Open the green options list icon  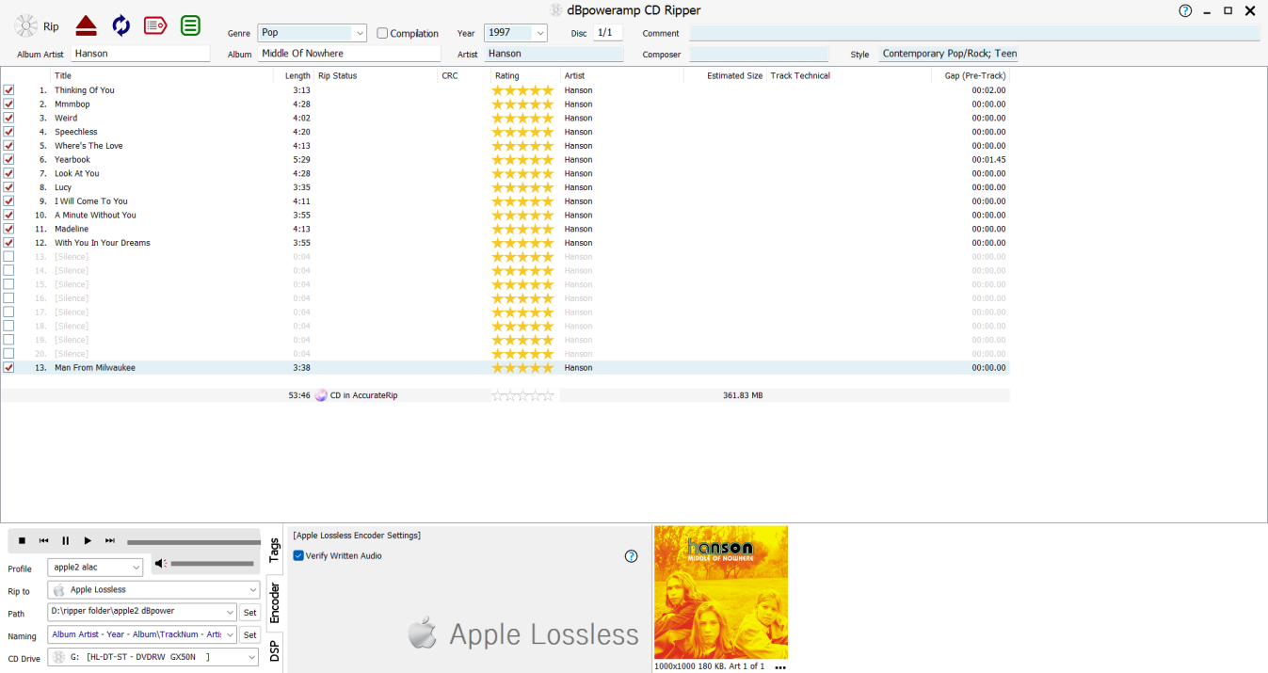pyautogui.click(x=191, y=25)
